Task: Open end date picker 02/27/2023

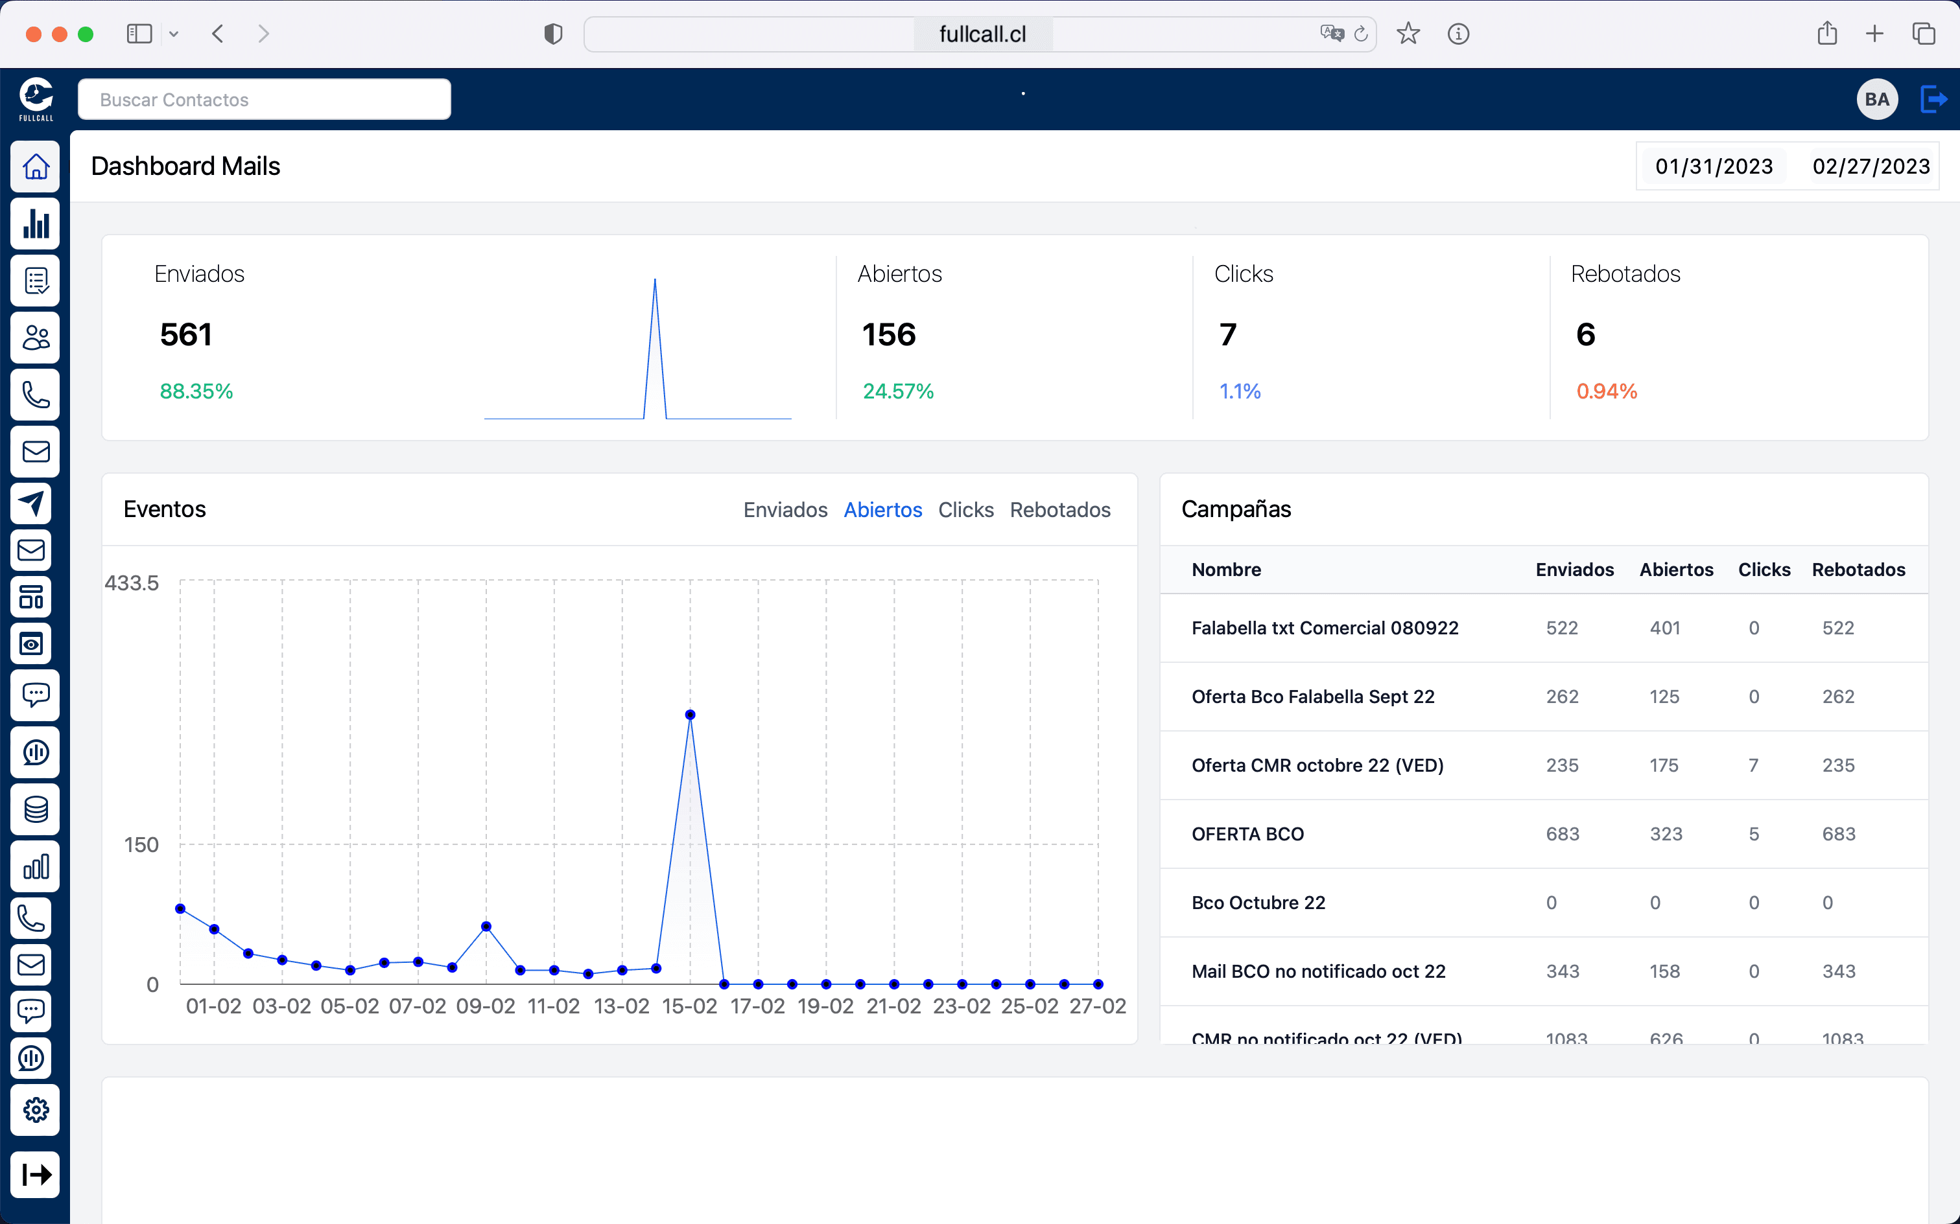Action: click(x=1871, y=167)
